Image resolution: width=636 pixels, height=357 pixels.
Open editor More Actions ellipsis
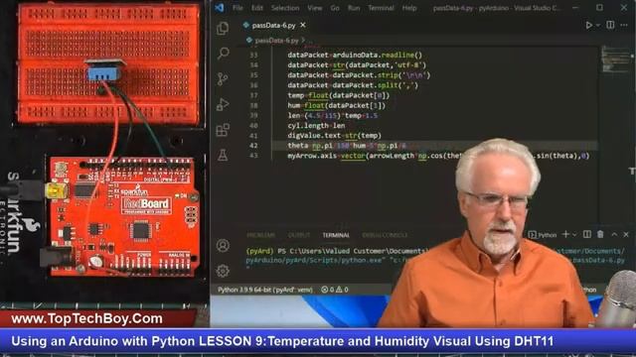pyautogui.click(x=624, y=25)
